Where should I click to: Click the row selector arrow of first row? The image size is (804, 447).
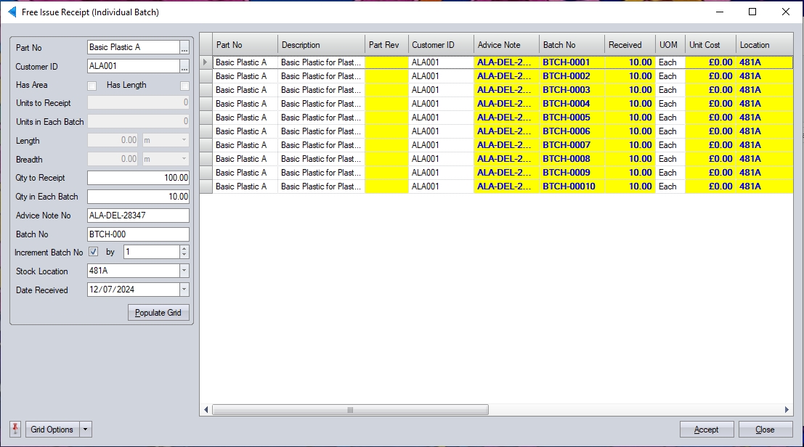[x=206, y=62]
